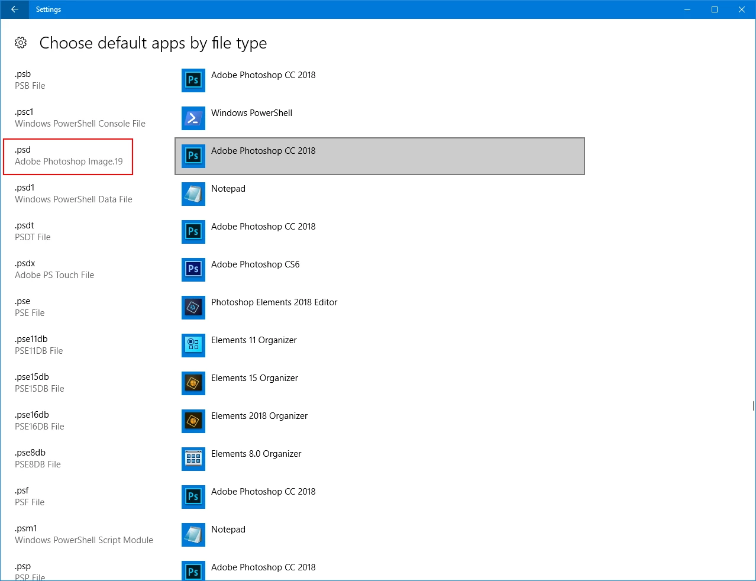Click the page heading "Choose default apps by file type"
Screen dimensions: 756x581
coord(153,43)
